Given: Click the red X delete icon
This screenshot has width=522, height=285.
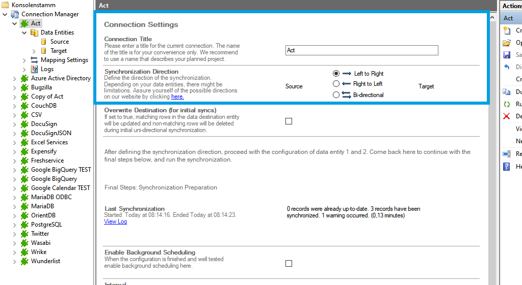Looking at the screenshot, I should [x=506, y=116].
